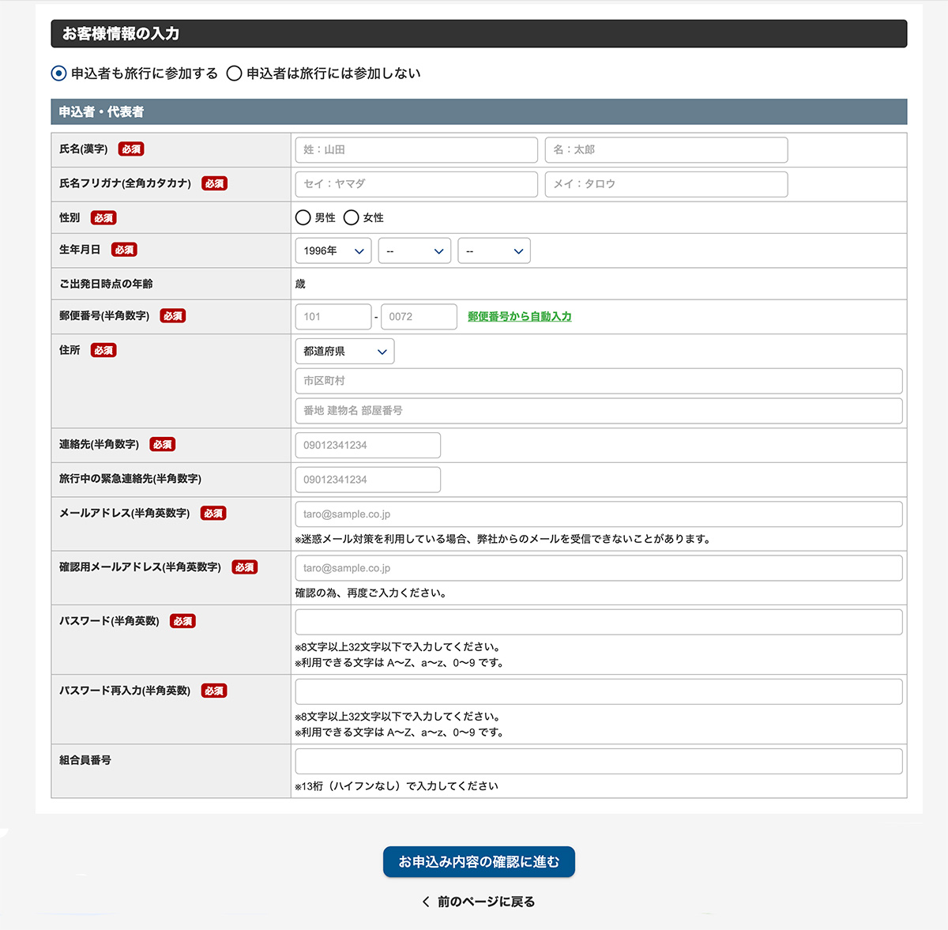Click the セイ：ヤマダ furigana field
This screenshot has height=930, width=948.
coord(416,184)
